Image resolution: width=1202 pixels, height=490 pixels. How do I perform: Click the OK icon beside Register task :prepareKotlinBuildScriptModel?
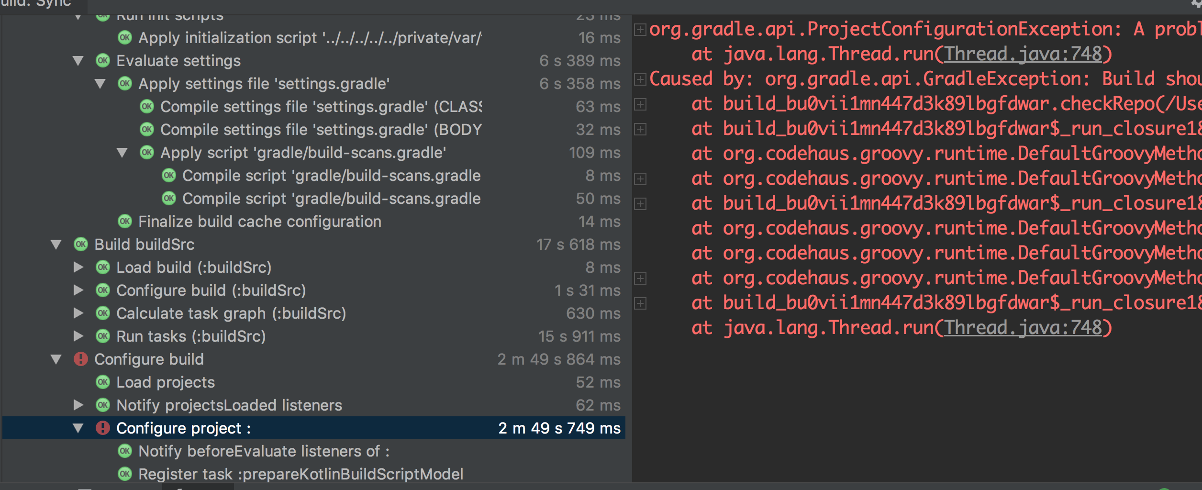[124, 474]
